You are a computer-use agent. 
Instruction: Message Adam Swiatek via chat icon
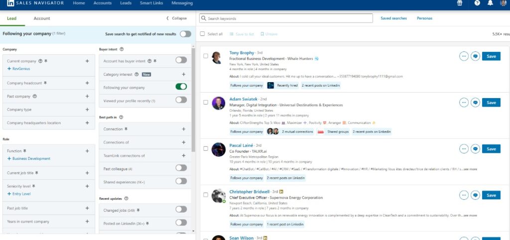coord(475,103)
